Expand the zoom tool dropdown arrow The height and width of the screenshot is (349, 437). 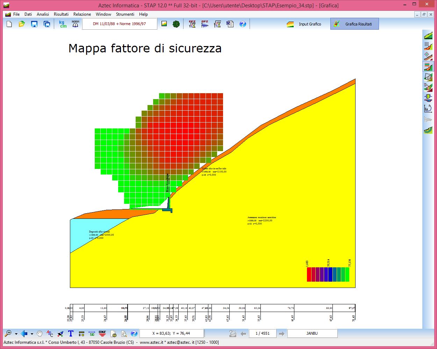[x=16, y=334]
